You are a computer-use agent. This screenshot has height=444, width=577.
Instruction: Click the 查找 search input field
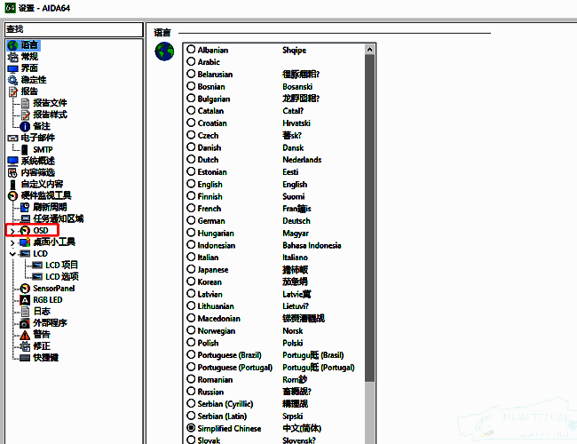click(x=71, y=30)
